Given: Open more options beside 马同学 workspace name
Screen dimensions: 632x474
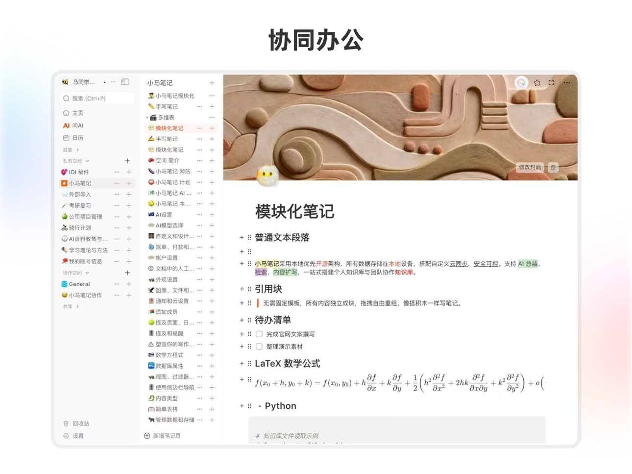Looking at the screenshot, I should [113, 82].
